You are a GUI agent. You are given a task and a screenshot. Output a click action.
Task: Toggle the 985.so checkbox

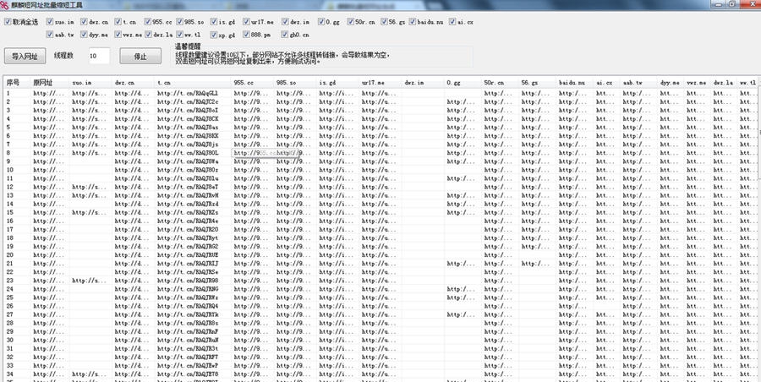coord(179,22)
